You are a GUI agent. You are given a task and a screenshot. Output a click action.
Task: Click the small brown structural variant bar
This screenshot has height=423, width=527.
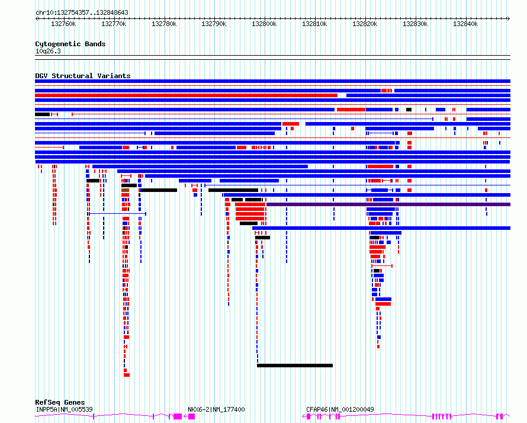(126, 190)
